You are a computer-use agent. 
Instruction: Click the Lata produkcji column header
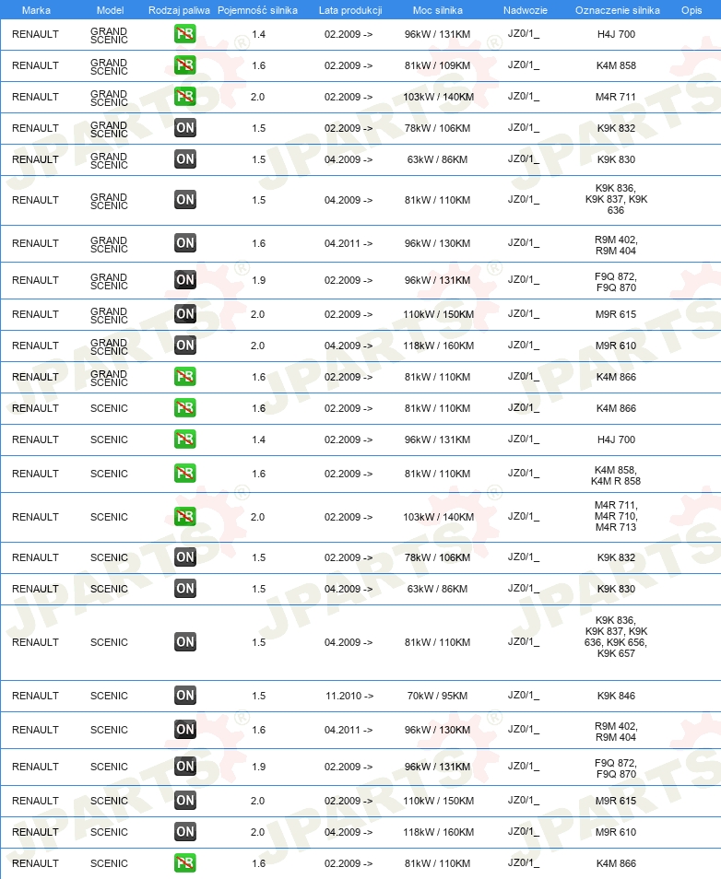[350, 10]
